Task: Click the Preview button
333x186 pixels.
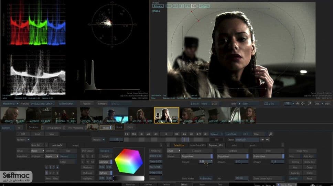Action: click(x=86, y=104)
